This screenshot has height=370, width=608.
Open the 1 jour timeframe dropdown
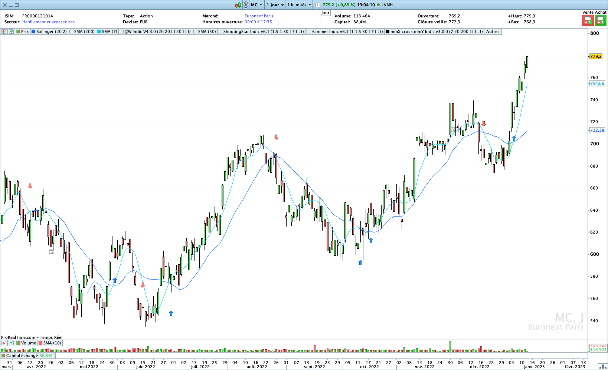click(275, 5)
